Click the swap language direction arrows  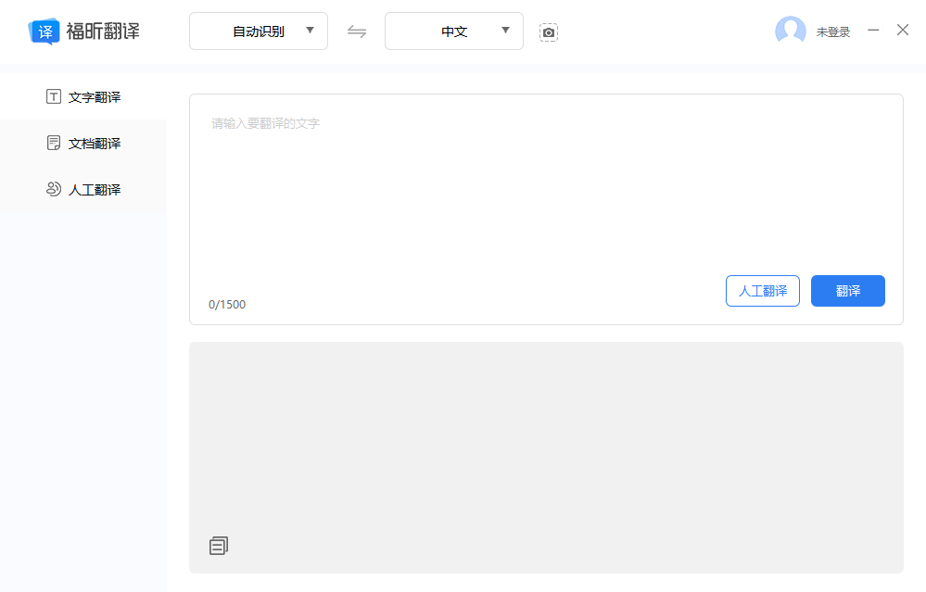click(x=357, y=31)
